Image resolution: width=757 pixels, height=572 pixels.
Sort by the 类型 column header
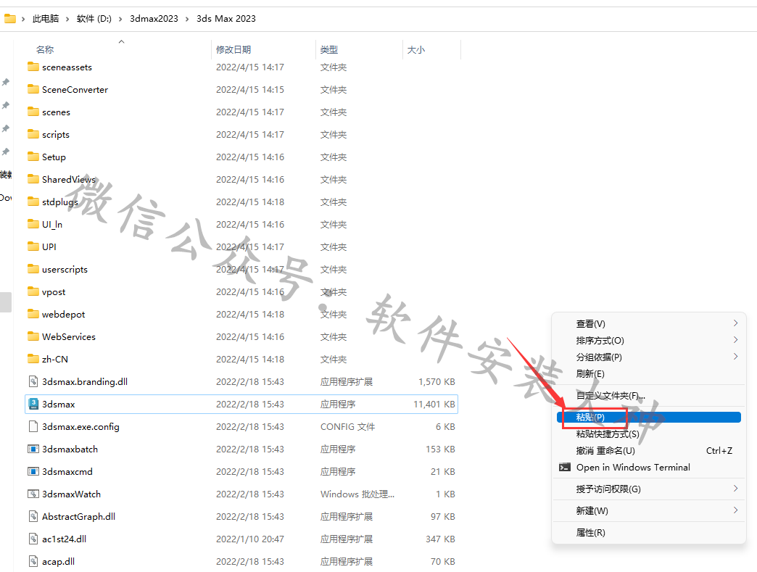pyautogui.click(x=328, y=49)
